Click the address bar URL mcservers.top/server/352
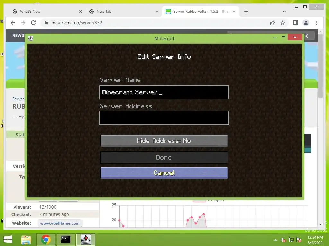This screenshot has height=246, width=329. (x=76, y=23)
